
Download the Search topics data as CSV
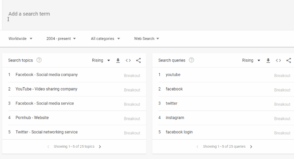coord(118,60)
